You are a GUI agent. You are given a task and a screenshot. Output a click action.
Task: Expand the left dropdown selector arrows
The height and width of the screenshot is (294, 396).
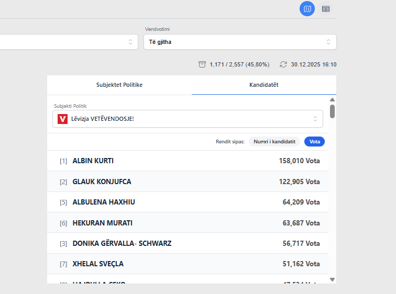coord(130,42)
